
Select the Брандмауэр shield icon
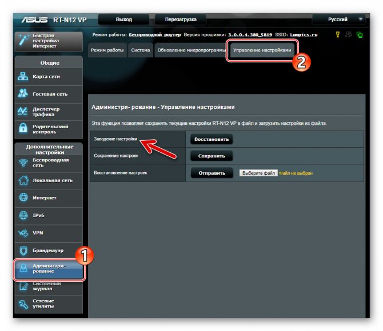click(x=23, y=250)
